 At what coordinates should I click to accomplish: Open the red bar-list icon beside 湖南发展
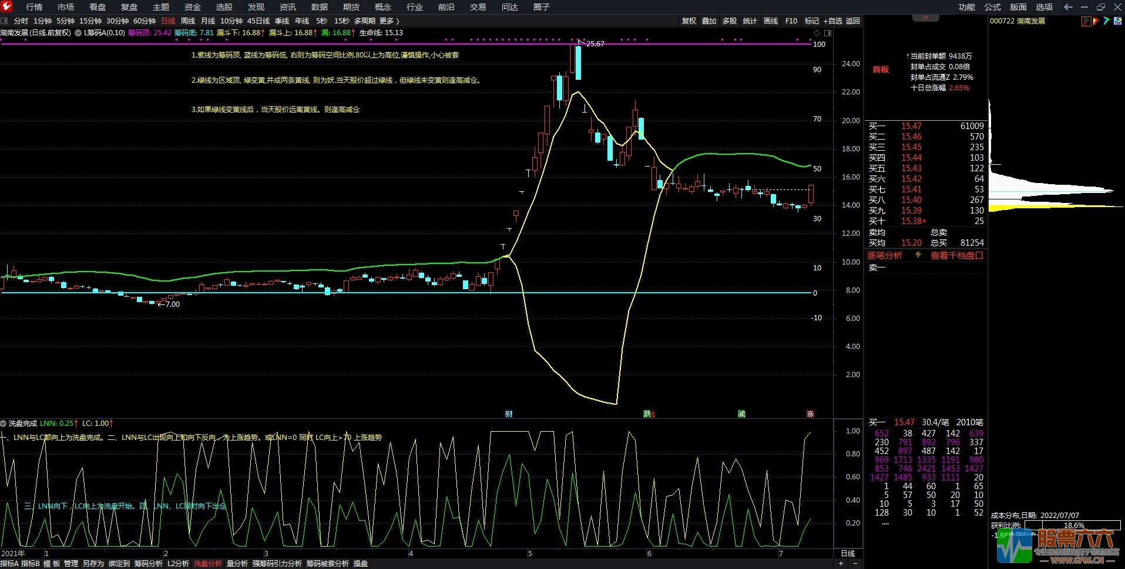[1086, 21]
